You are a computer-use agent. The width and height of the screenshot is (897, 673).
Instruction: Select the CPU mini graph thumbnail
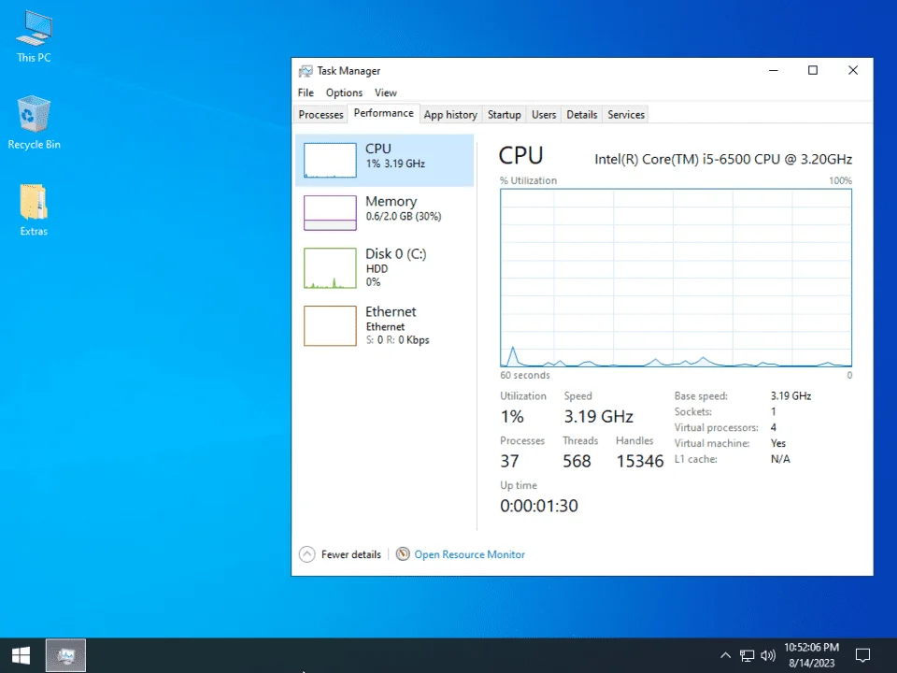pyautogui.click(x=330, y=160)
